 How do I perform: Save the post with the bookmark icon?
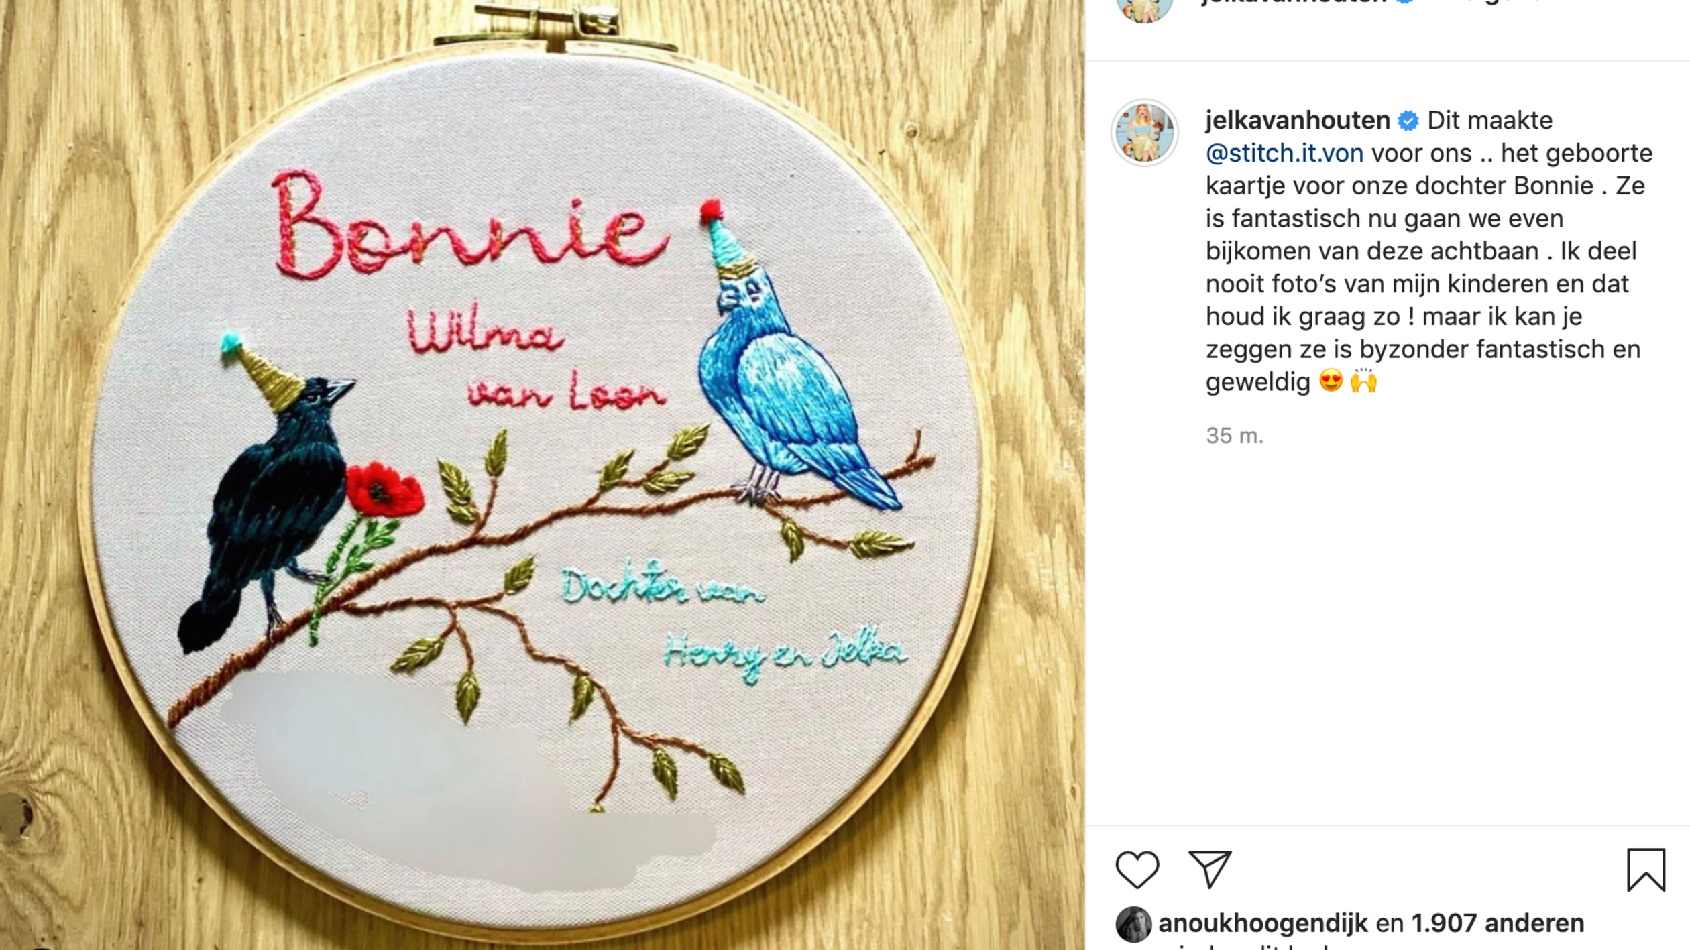coord(1646,870)
